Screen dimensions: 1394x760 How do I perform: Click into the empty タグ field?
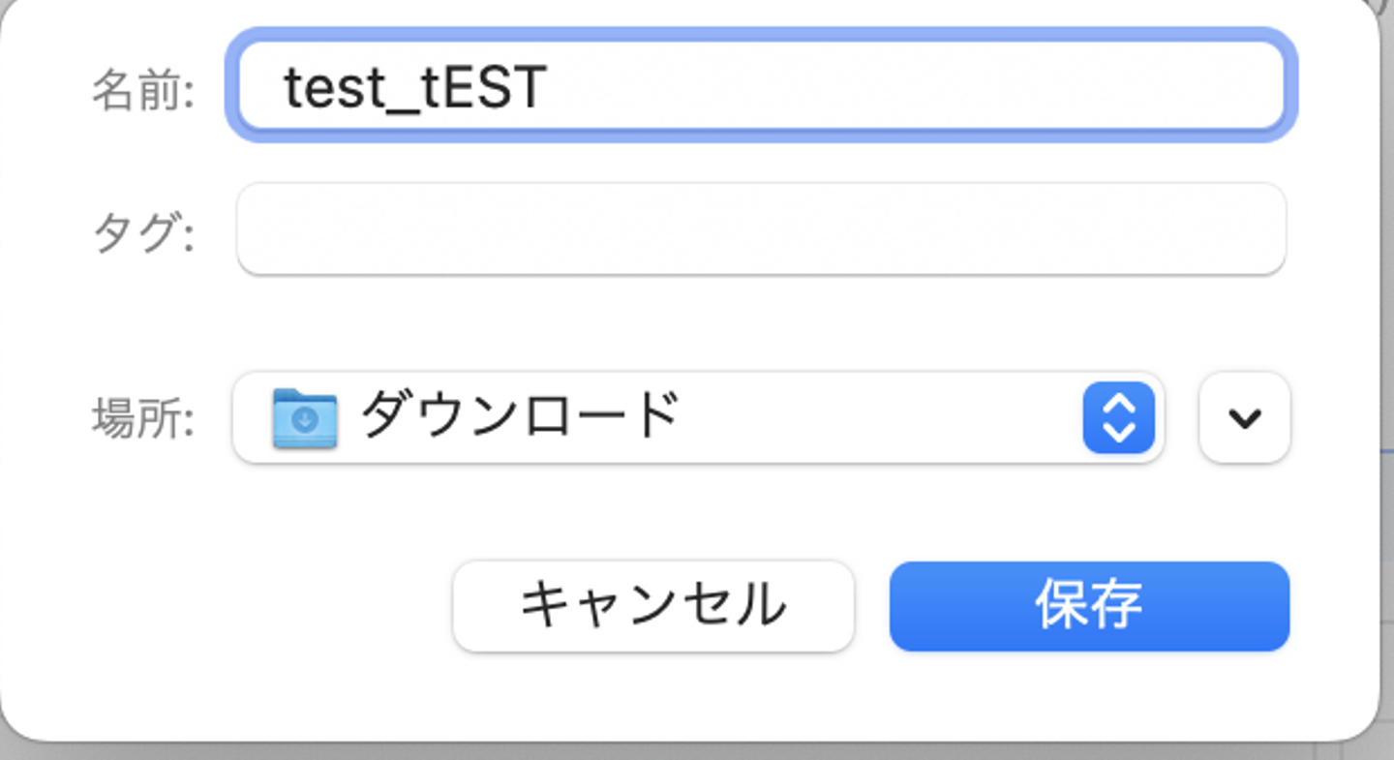[760, 230]
